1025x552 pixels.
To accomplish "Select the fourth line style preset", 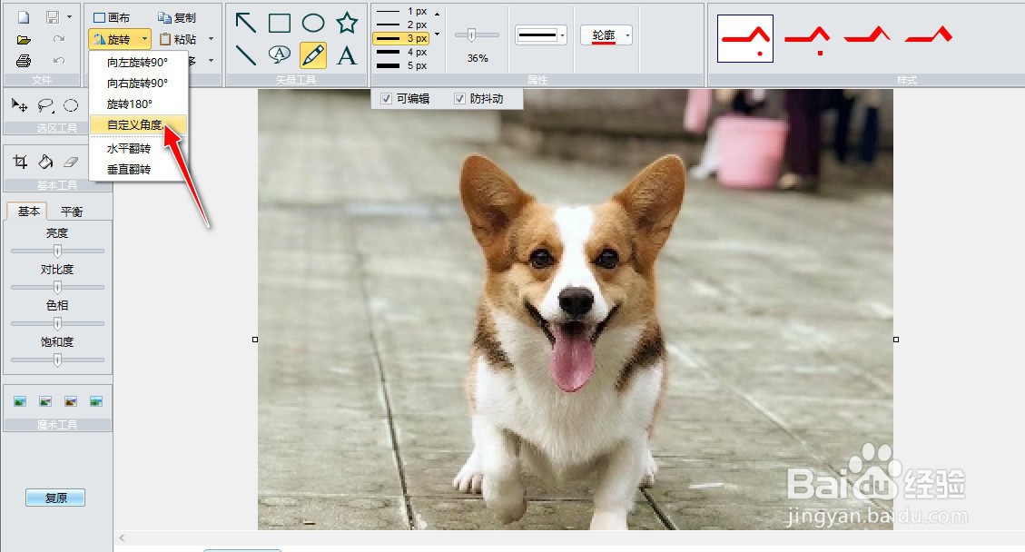I will pos(928,35).
